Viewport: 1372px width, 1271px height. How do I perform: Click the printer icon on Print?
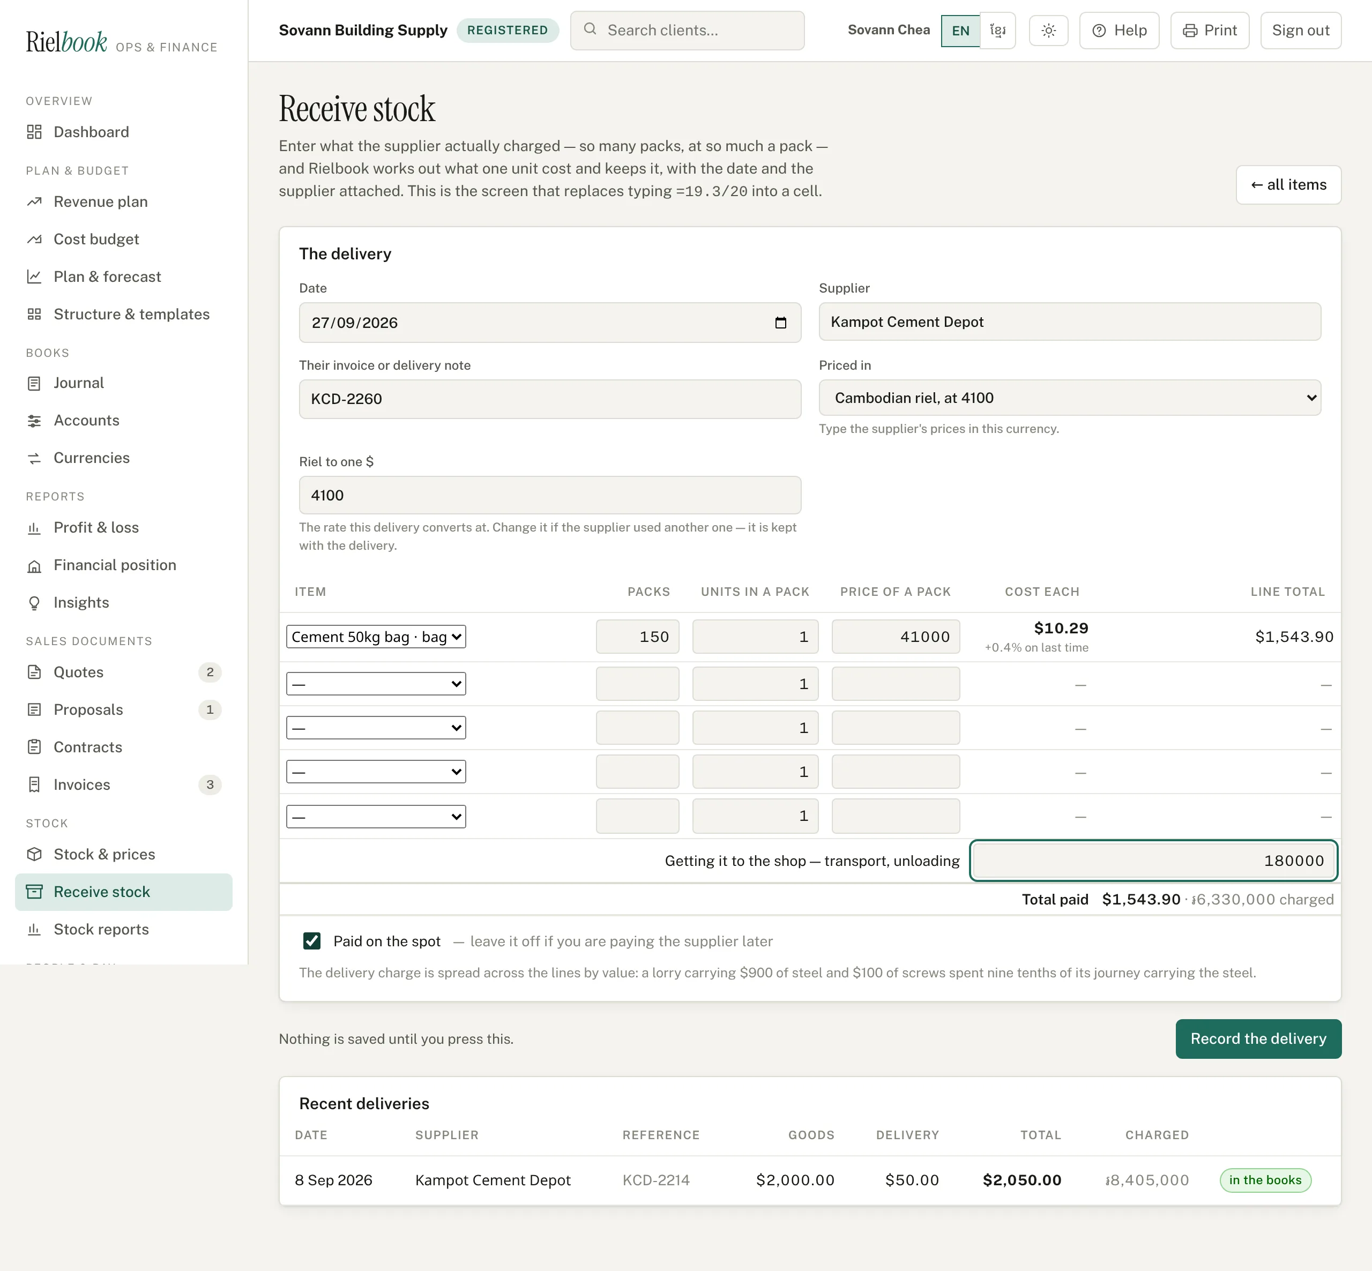click(1190, 30)
